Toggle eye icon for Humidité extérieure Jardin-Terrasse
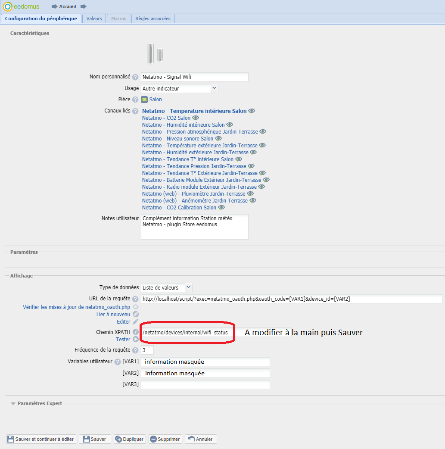 pyautogui.click(x=253, y=153)
